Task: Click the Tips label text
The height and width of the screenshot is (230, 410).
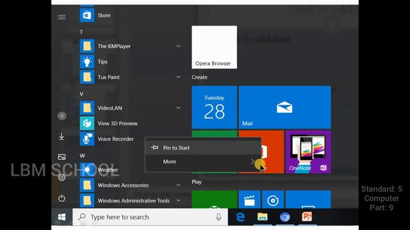Action: pos(102,62)
